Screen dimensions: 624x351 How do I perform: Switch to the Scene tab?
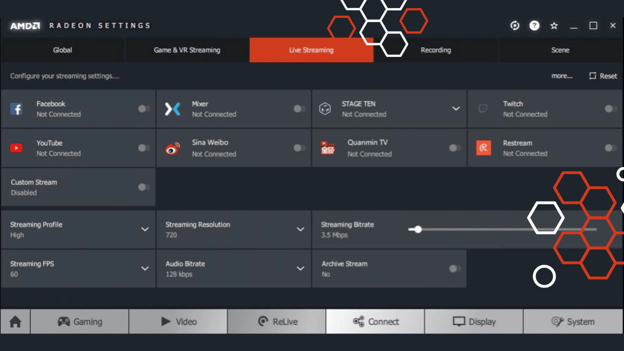560,50
